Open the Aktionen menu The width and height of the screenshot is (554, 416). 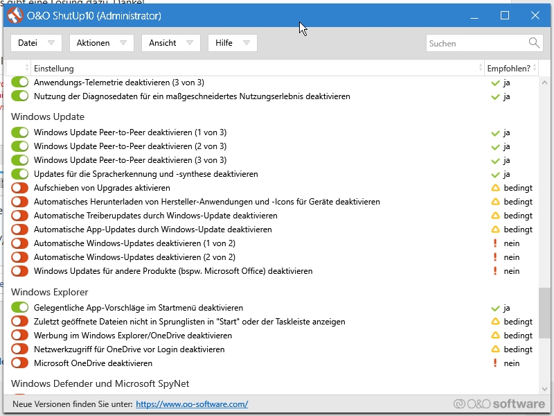[x=101, y=43]
